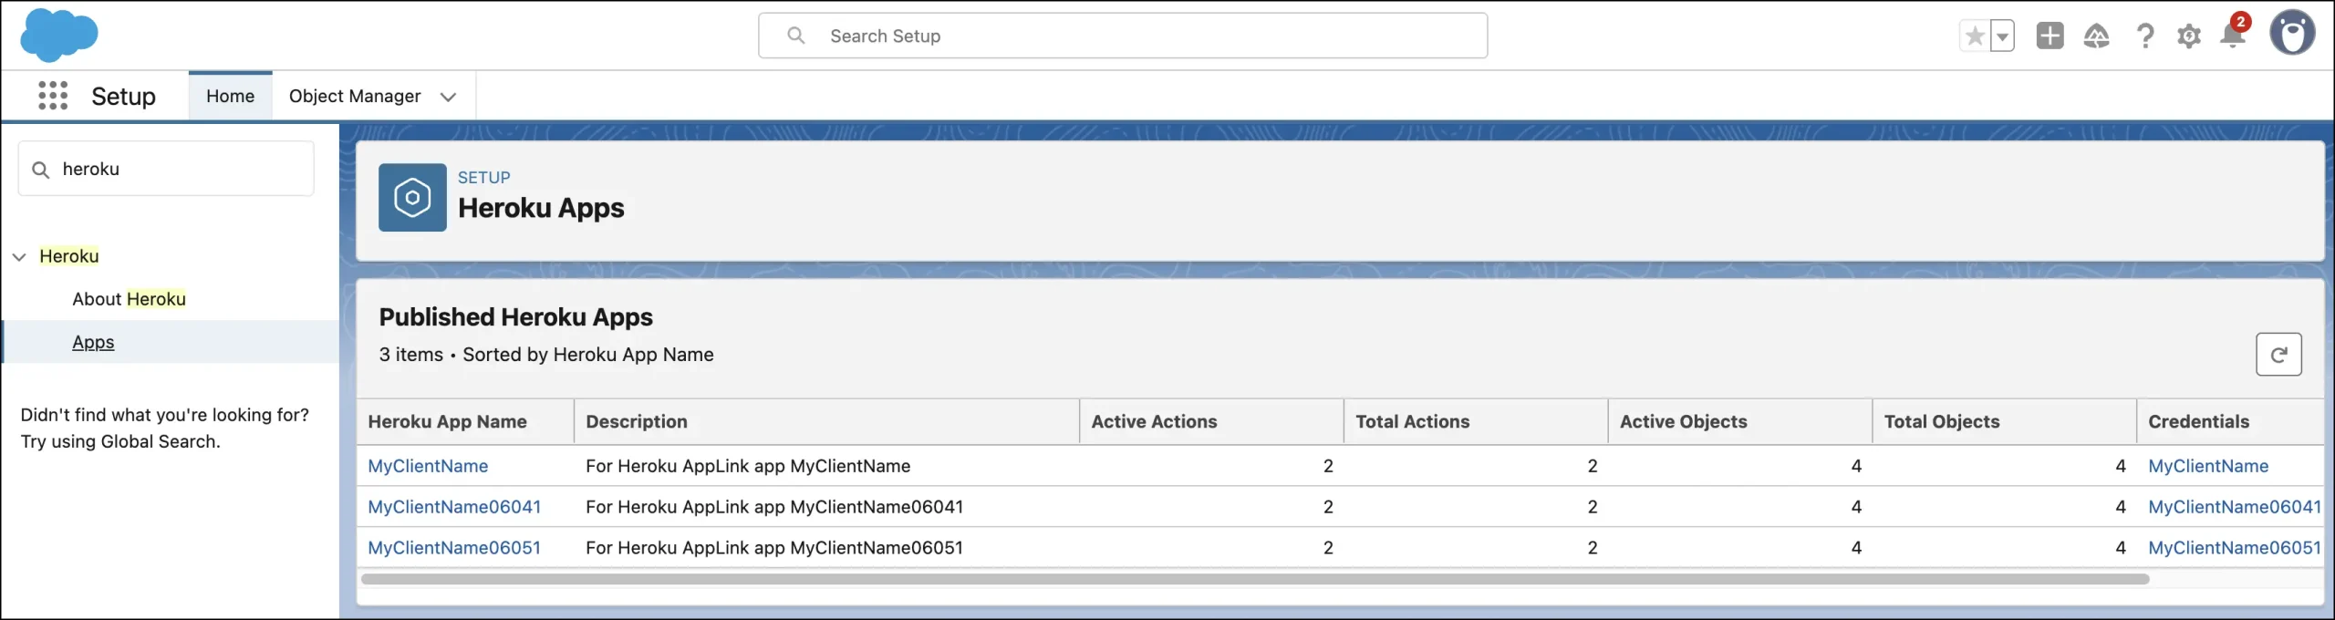Switch to the Object Manager tab

[355, 96]
